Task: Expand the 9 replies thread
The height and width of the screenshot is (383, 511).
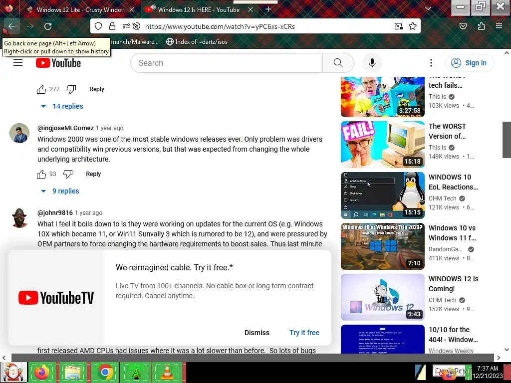Action: [x=60, y=191]
